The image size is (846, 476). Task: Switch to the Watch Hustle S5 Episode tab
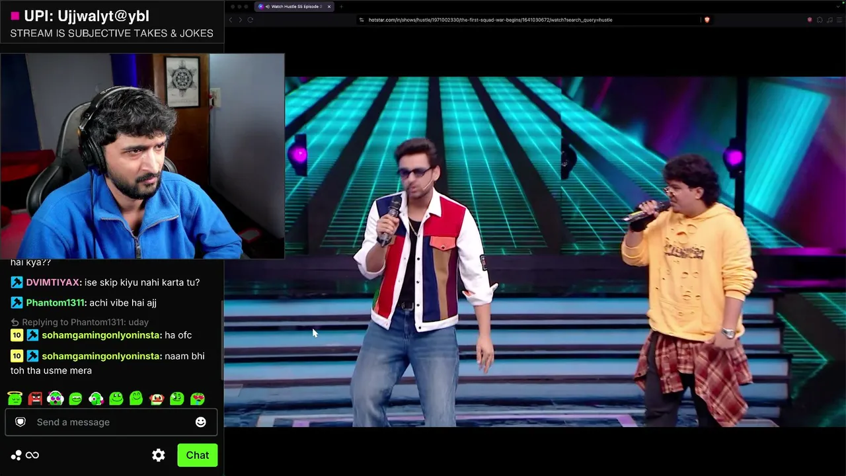(x=295, y=7)
